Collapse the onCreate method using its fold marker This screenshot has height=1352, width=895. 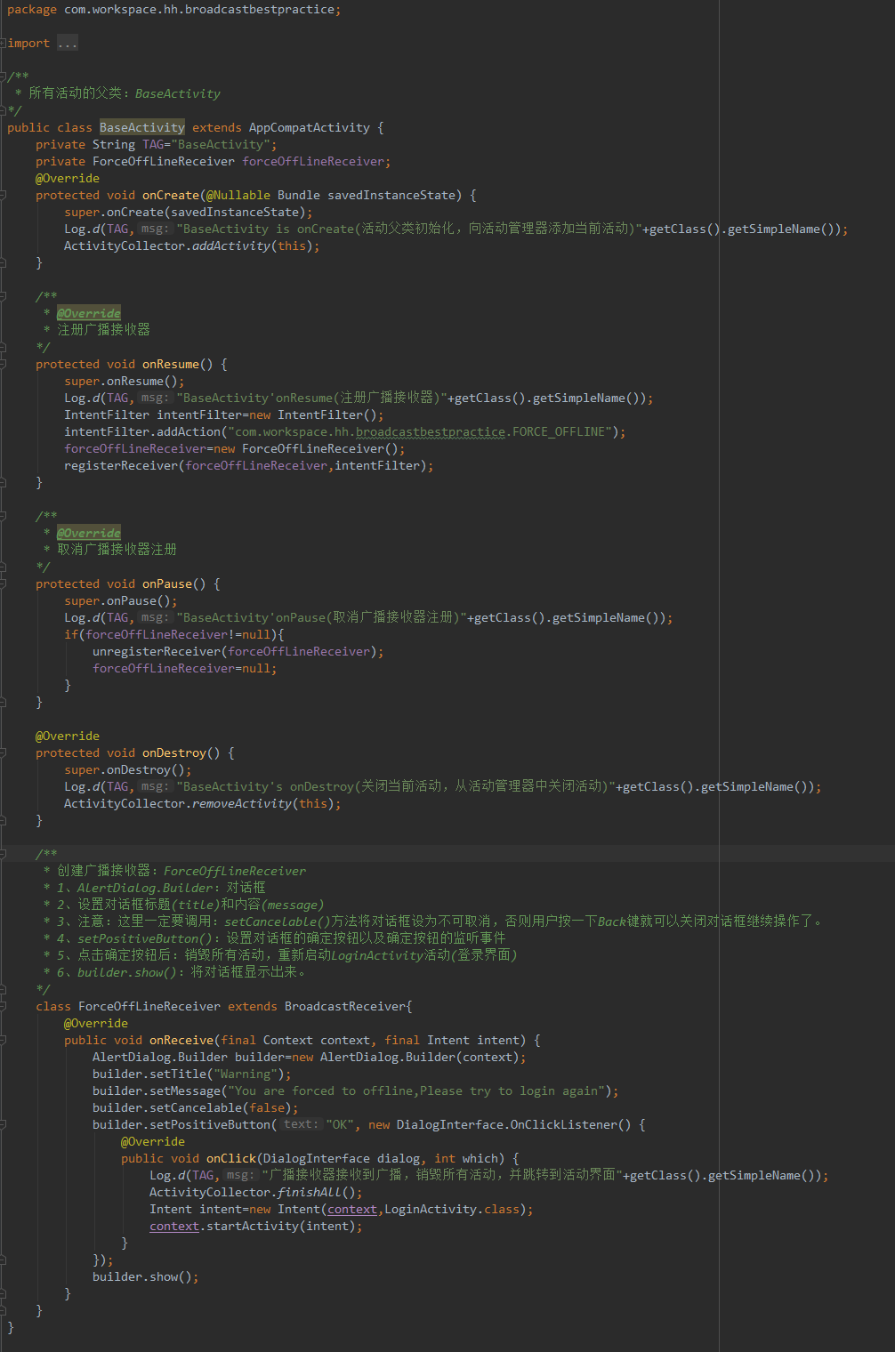(x=4, y=195)
